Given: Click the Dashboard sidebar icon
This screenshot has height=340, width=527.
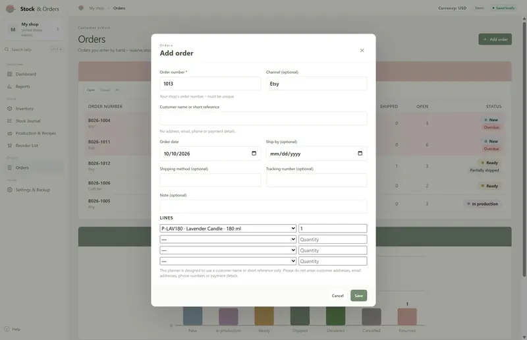Looking at the screenshot, I should point(9,74).
